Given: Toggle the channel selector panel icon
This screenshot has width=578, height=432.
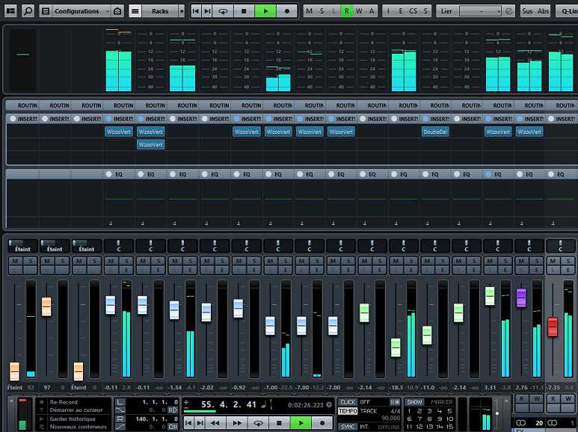Looking at the screenshot, I should tap(10, 11).
